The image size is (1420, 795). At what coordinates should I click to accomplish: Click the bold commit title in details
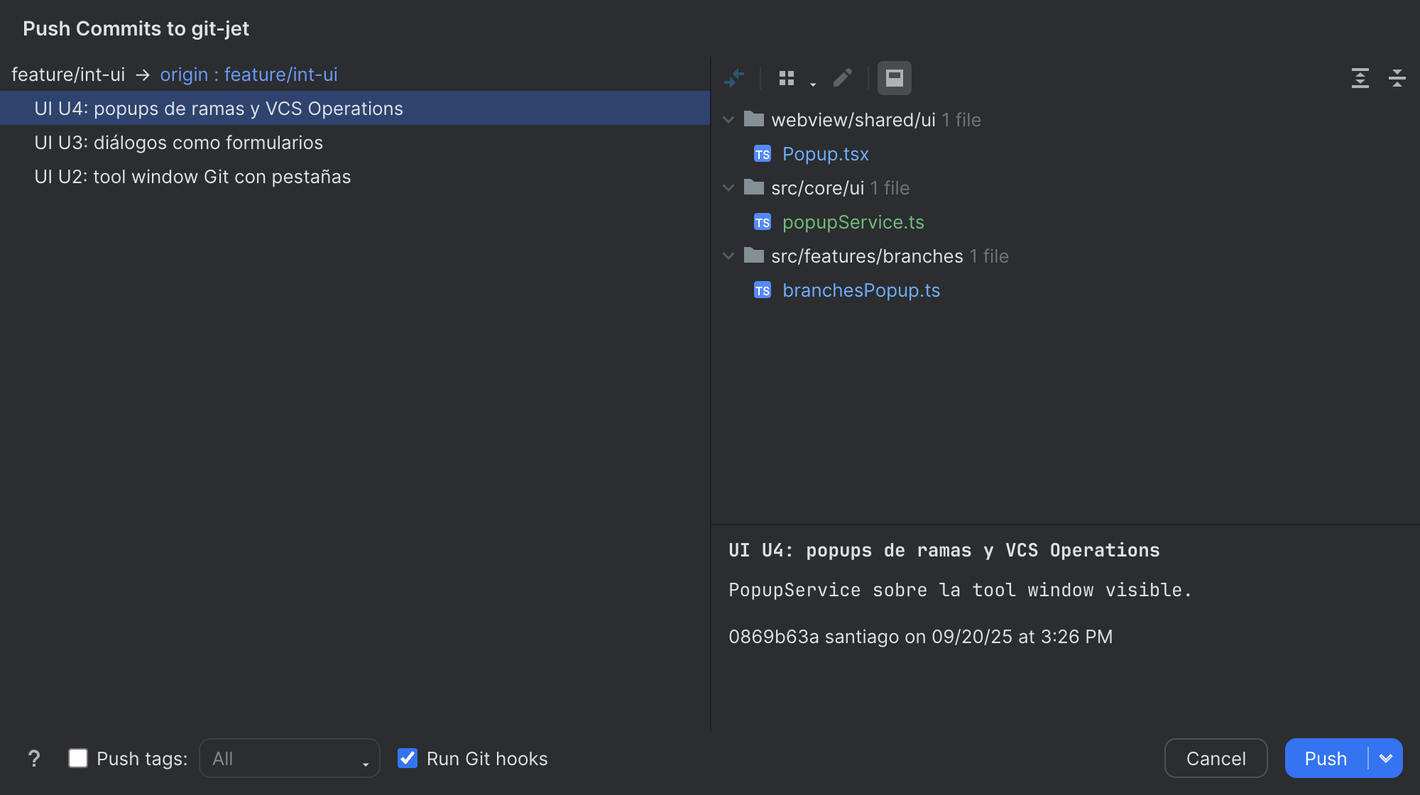click(x=944, y=550)
